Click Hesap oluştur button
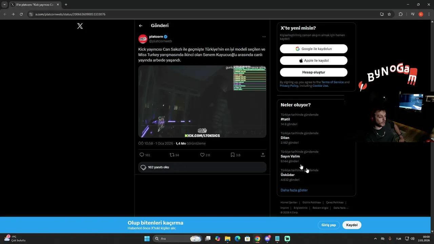 (314, 72)
